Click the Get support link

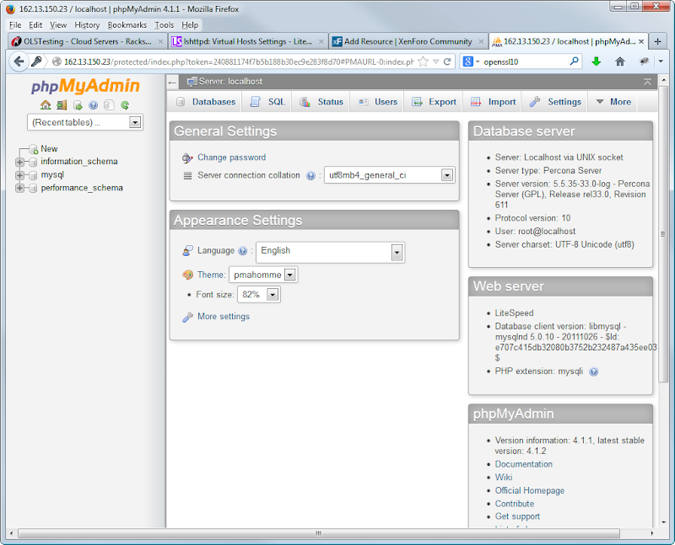517,516
